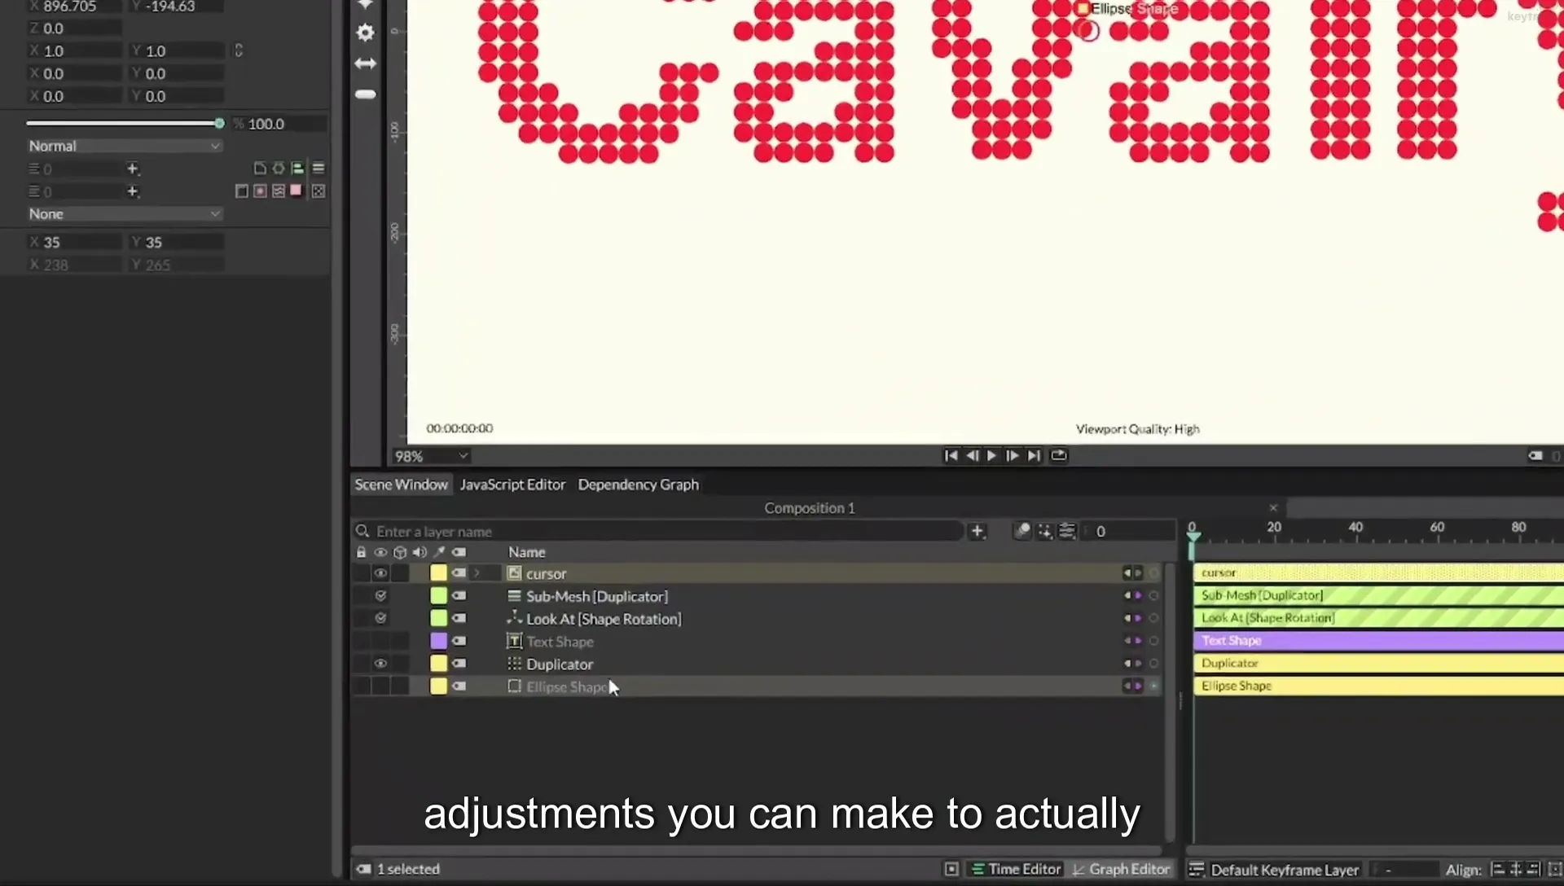
Task: Select the Scene Window tab
Action: (x=401, y=485)
